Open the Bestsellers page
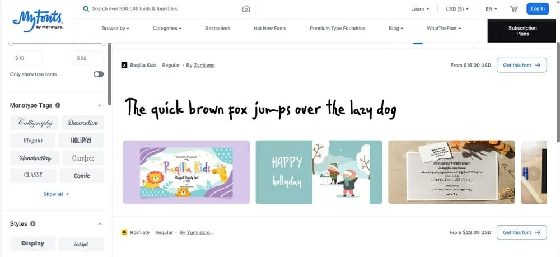560x257 pixels. [x=217, y=28]
